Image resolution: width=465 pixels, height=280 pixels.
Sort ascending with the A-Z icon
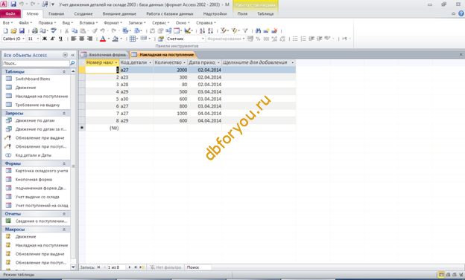tap(202, 30)
